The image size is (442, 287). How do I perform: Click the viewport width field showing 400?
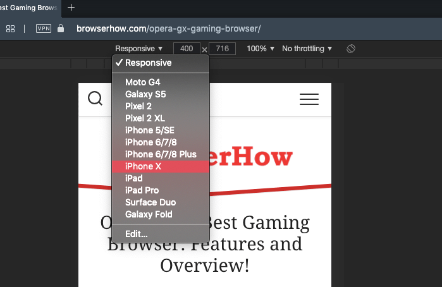click(186, 49)
